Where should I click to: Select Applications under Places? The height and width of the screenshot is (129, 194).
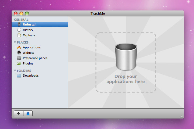40,47
